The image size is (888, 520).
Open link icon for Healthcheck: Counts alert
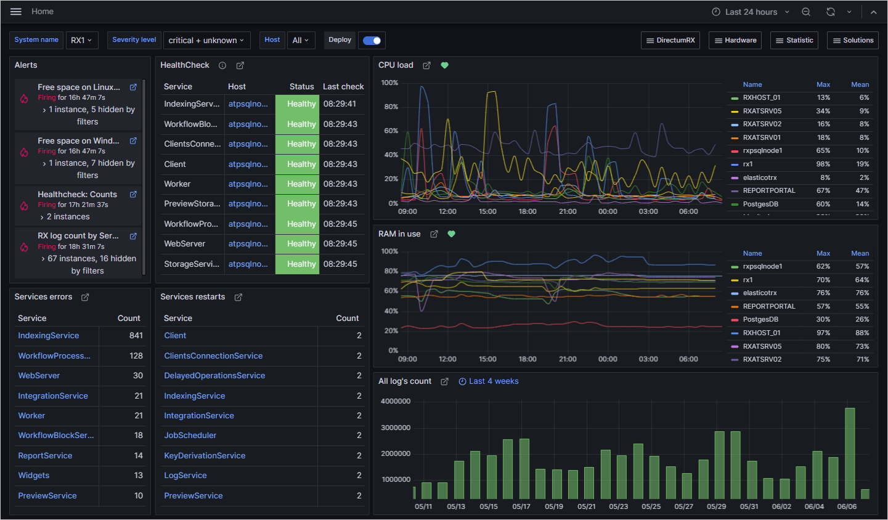point(133,195)
